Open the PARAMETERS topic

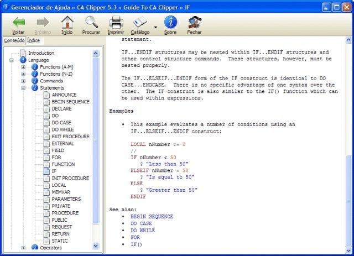tap(66, 199)
